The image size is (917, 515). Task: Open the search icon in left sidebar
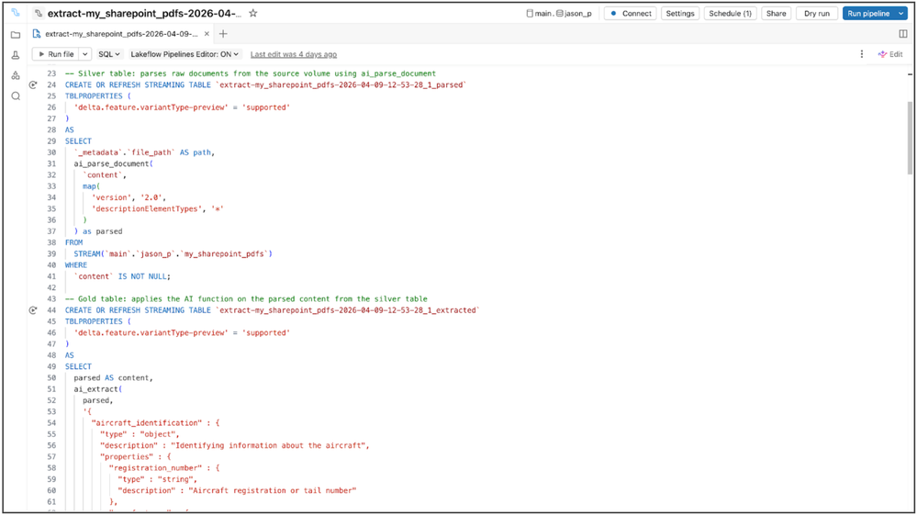(16, 95)
